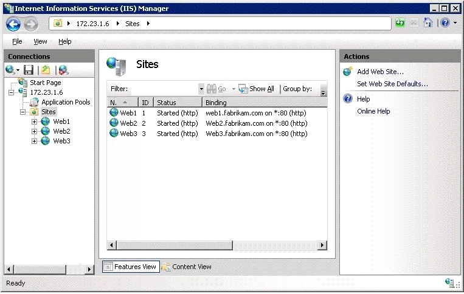Open the blue question mark help icon
Image resolution: width=464 pixels, height=294 pixels.
pos(445,22)
